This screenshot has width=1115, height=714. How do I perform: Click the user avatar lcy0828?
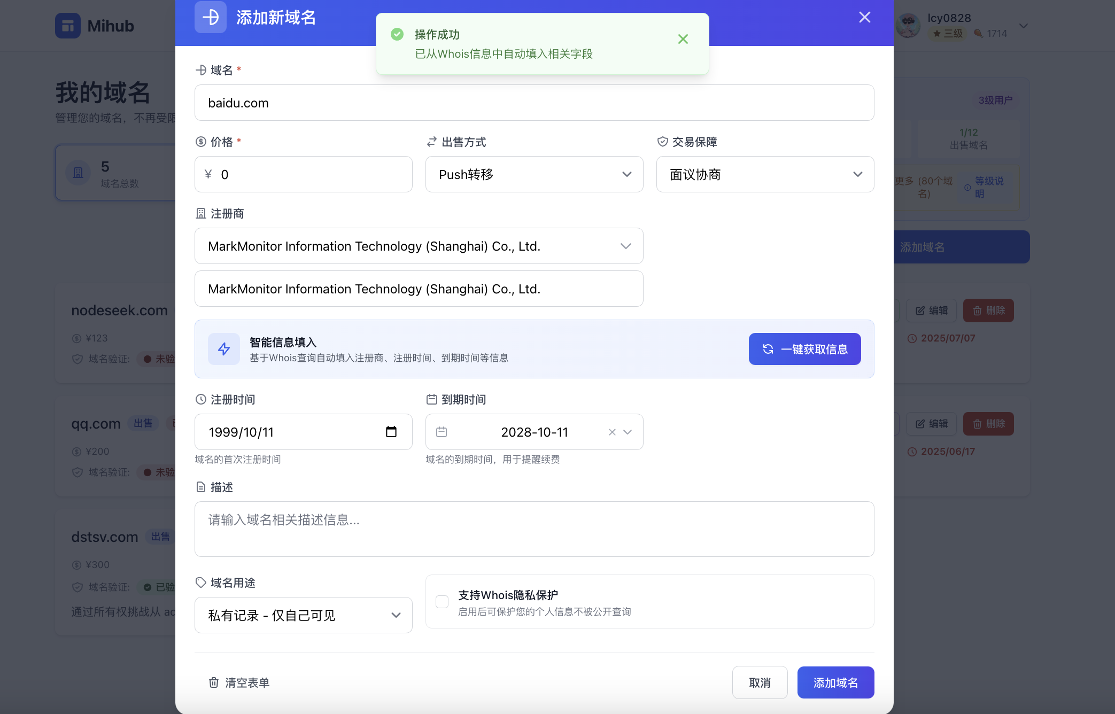point(908,26)
